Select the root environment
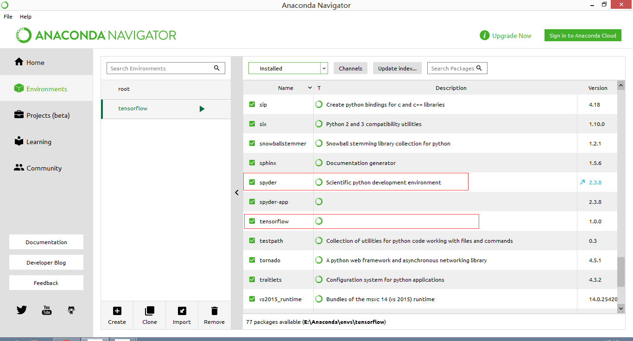The width and height of the screenshot is (633, 341). pyautogui.click(x=166, y=89)
